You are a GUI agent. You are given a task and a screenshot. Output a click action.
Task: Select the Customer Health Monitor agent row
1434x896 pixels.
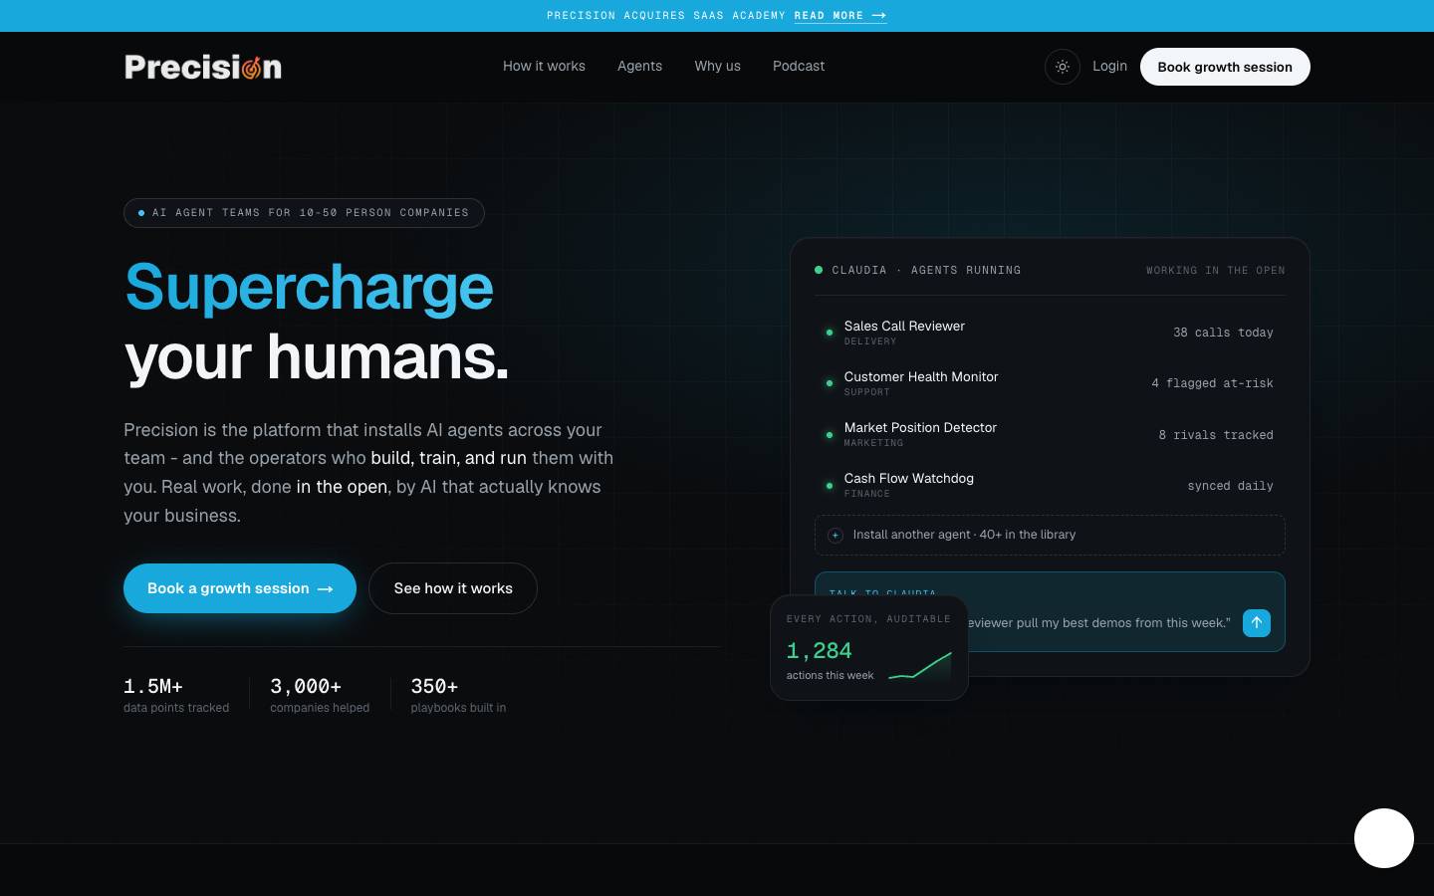(x=1050, y=383)
